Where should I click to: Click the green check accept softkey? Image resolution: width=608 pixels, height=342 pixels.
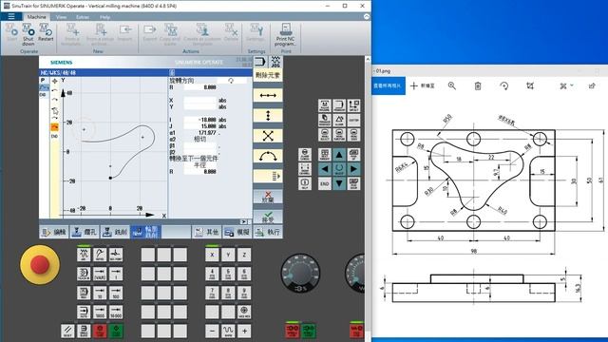268,217
